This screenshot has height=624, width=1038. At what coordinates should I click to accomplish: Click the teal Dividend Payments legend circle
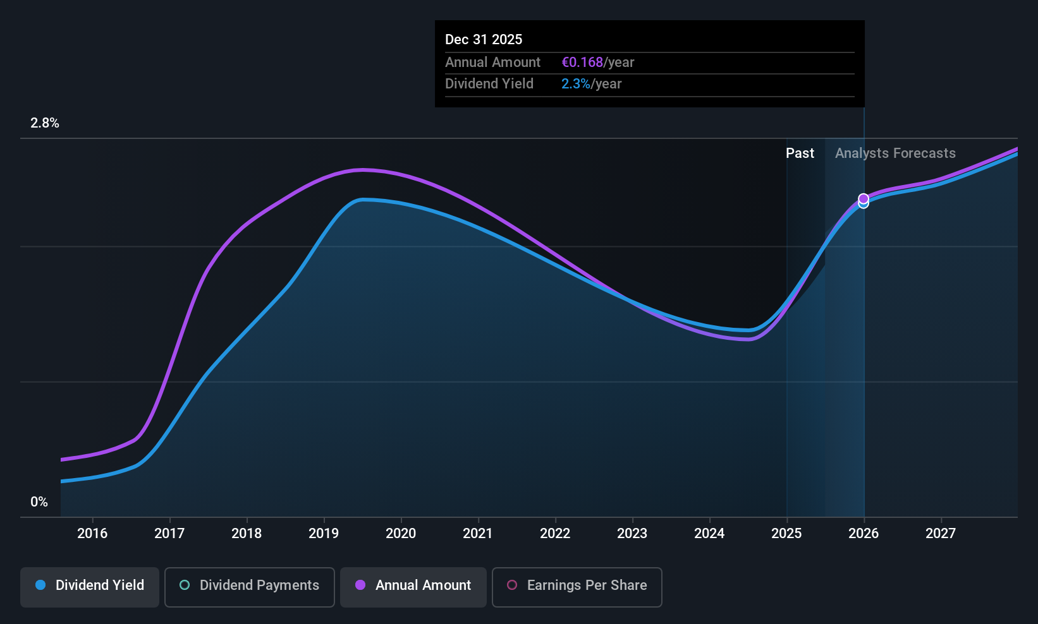(185, 585)
